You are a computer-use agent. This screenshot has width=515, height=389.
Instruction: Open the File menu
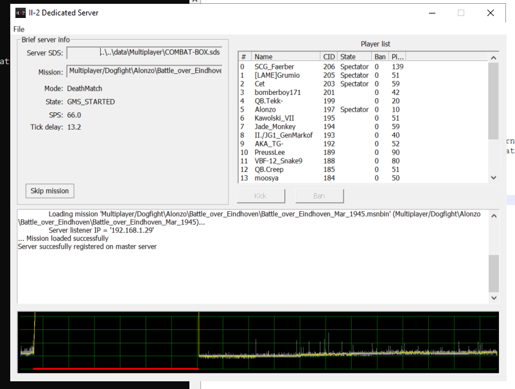pyautogui.click(x=19, y=29)
